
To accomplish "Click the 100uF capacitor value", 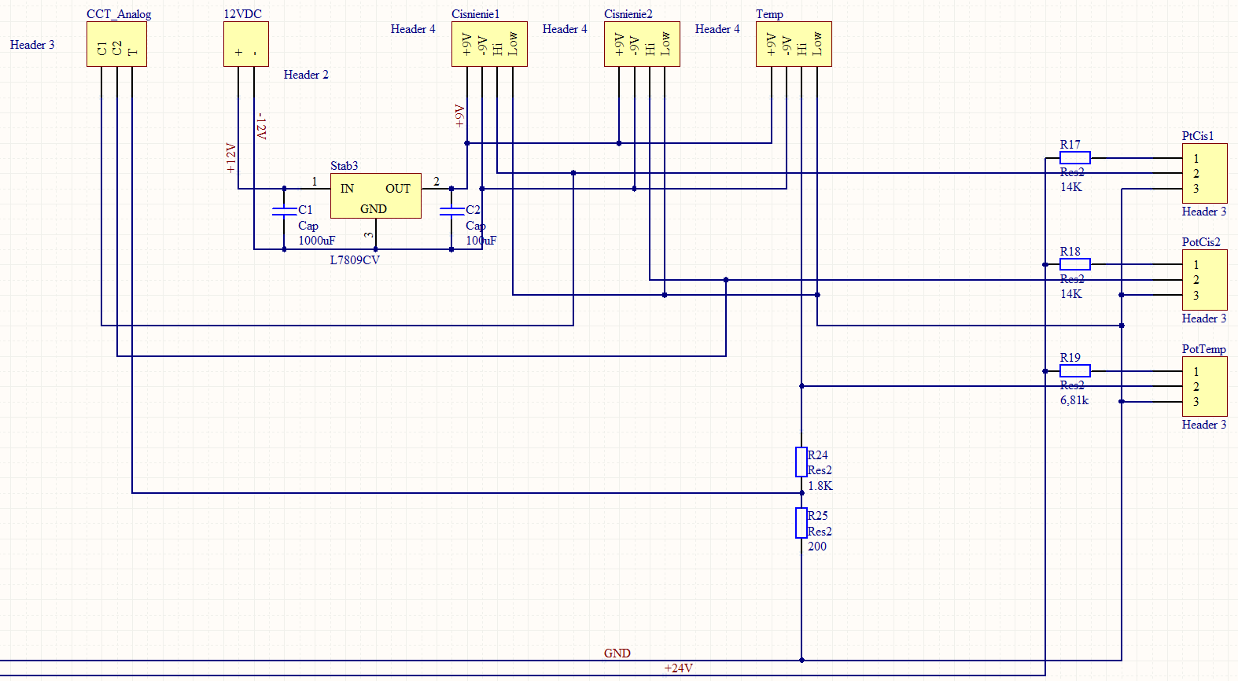I will 481,241.
